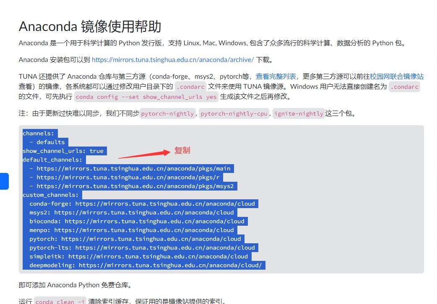Click the URL line ending in pkgs/main
The width and height of the screenshot is (437, 304).
pyautogui.click(x=130, y=168)
